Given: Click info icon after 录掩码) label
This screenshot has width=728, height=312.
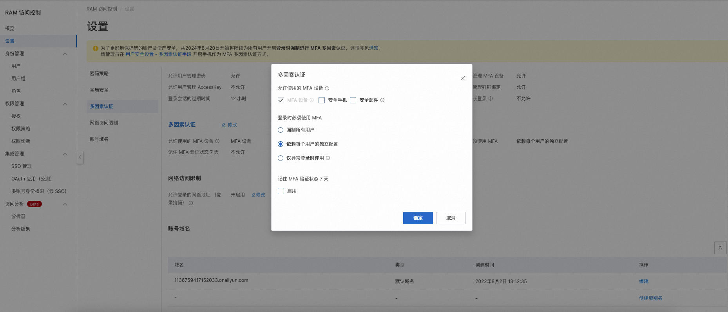Looking at the screenshot, I should click(191, 203).
